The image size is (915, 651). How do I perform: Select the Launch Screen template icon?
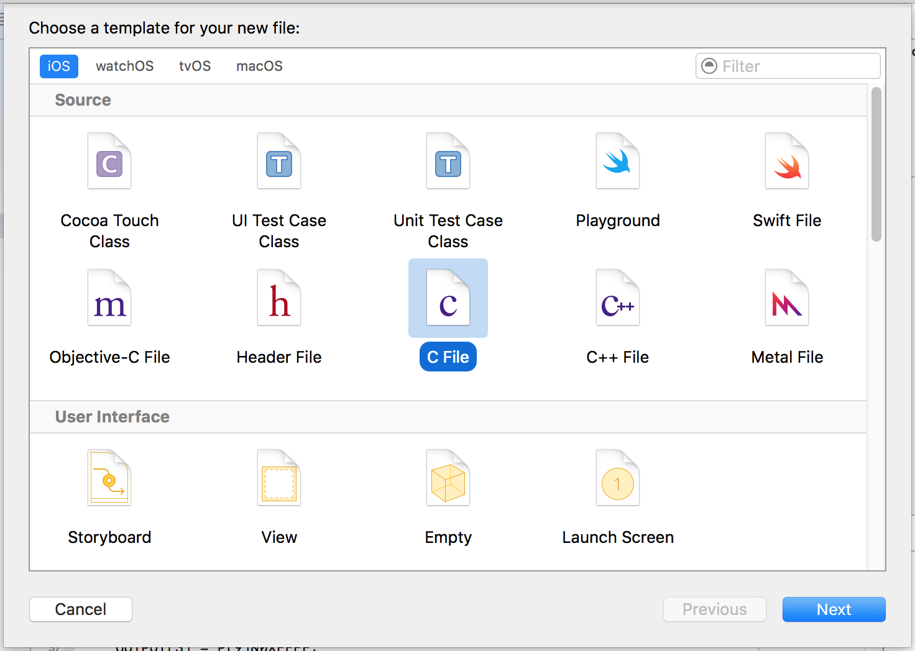click(618, 478)
